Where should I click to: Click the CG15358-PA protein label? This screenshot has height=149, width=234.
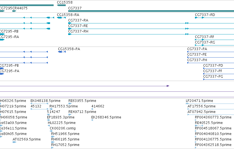(x=69, y=49)
